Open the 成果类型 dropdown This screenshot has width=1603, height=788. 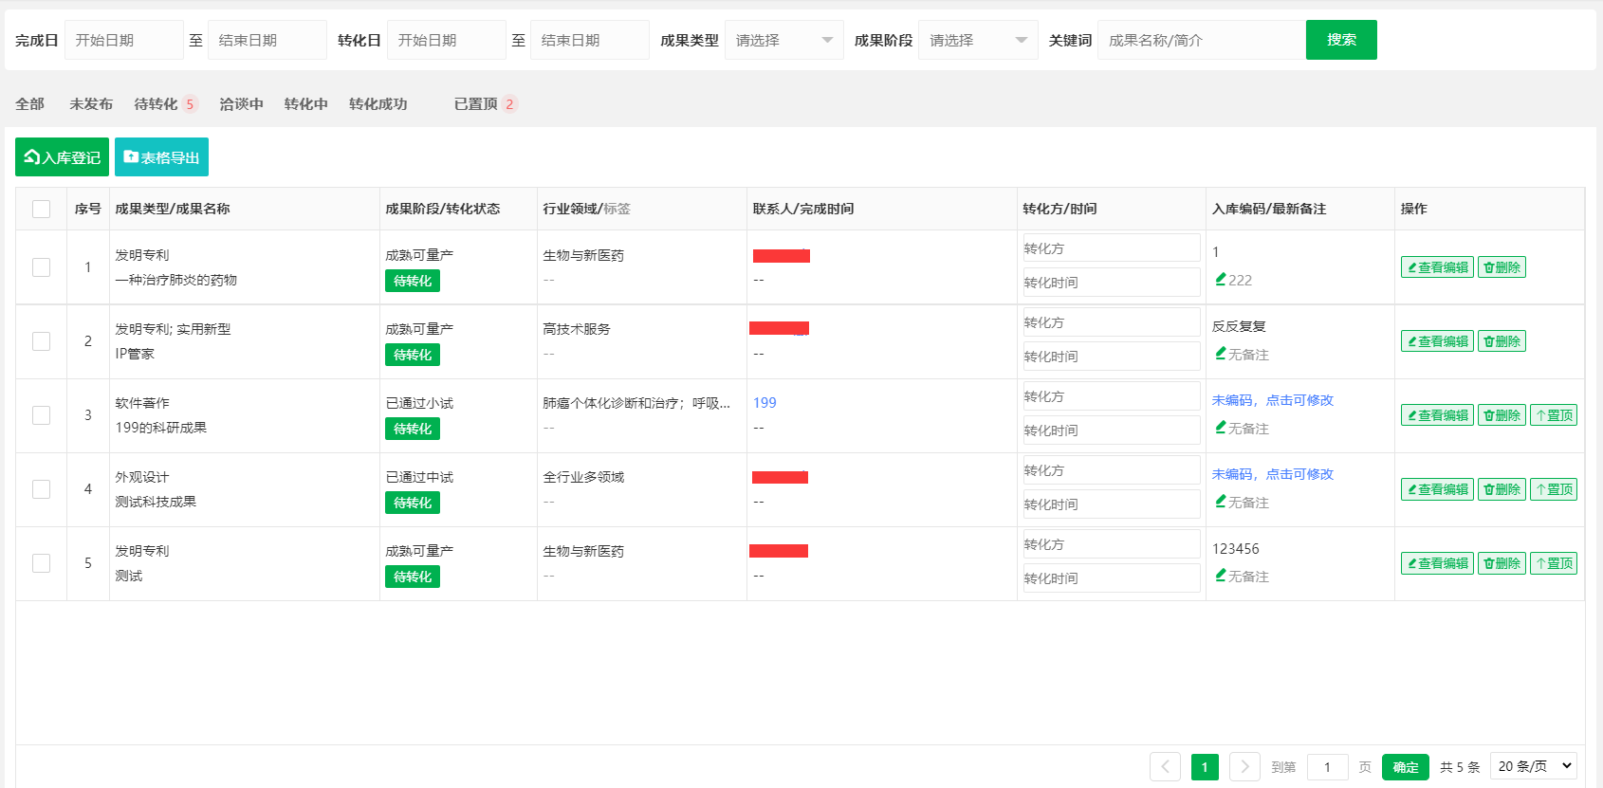[x=783, y=40]
